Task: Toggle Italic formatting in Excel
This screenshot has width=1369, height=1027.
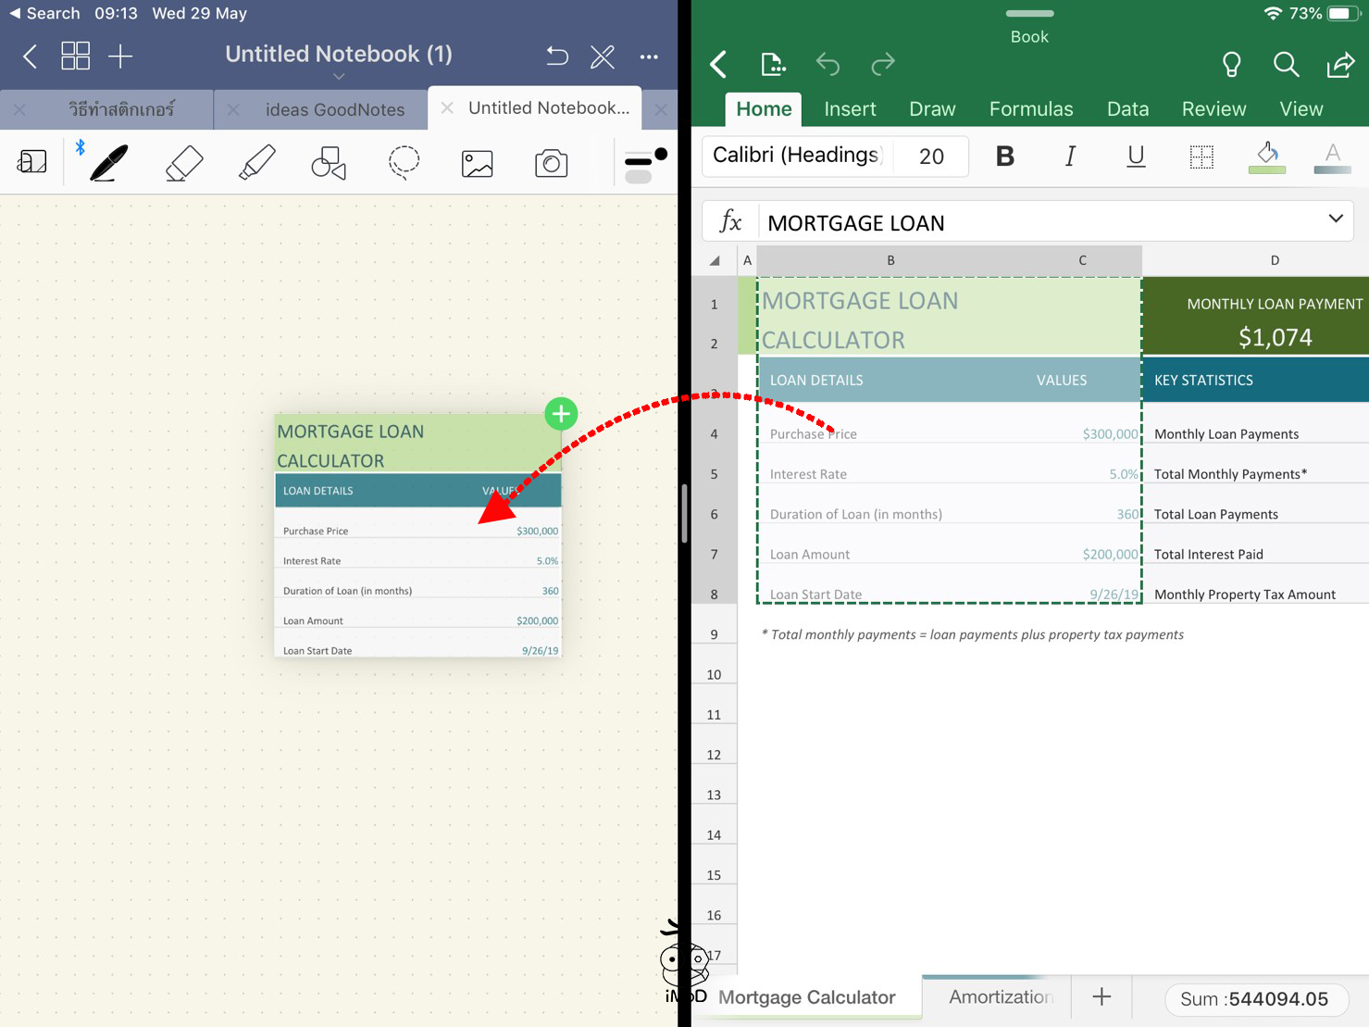Action: tap(1070, 157)
